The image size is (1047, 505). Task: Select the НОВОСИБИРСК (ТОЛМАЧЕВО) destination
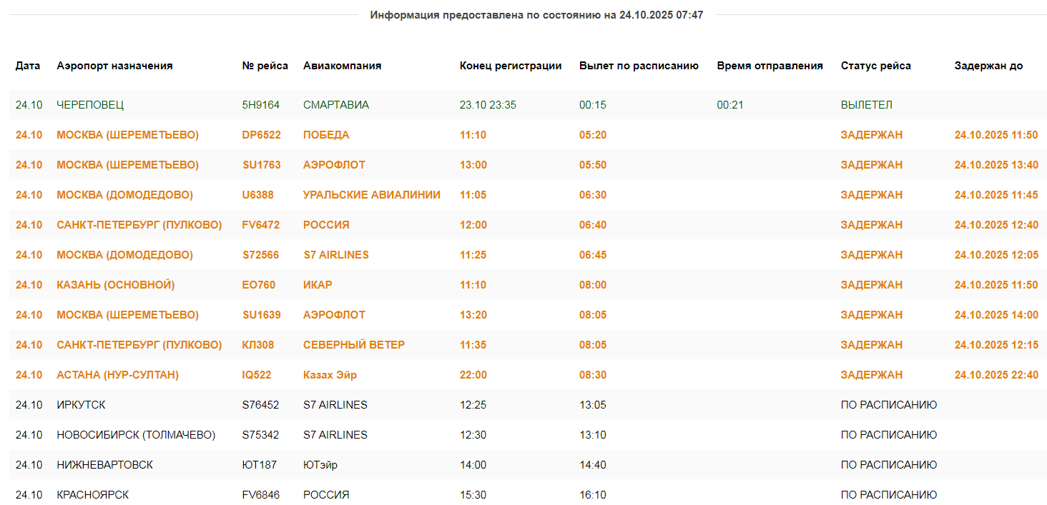[x=136, y=435]
